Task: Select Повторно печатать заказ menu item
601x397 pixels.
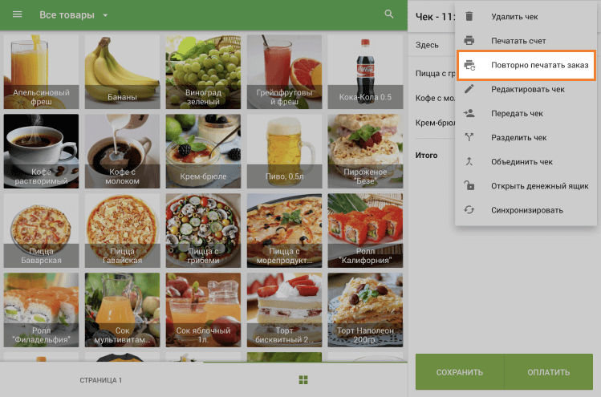Action: point(539,65)
